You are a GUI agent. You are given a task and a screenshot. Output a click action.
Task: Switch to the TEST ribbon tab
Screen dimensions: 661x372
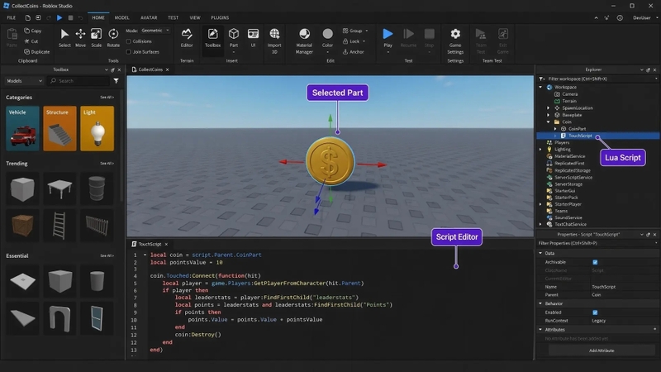point(173,17)
